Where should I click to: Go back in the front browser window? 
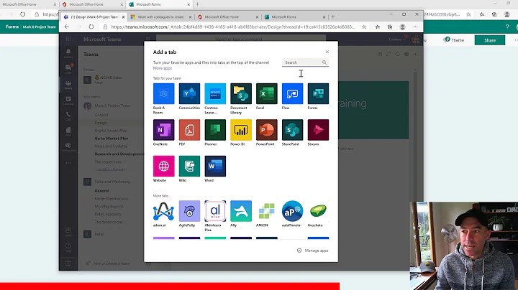[x=67, y=27]
